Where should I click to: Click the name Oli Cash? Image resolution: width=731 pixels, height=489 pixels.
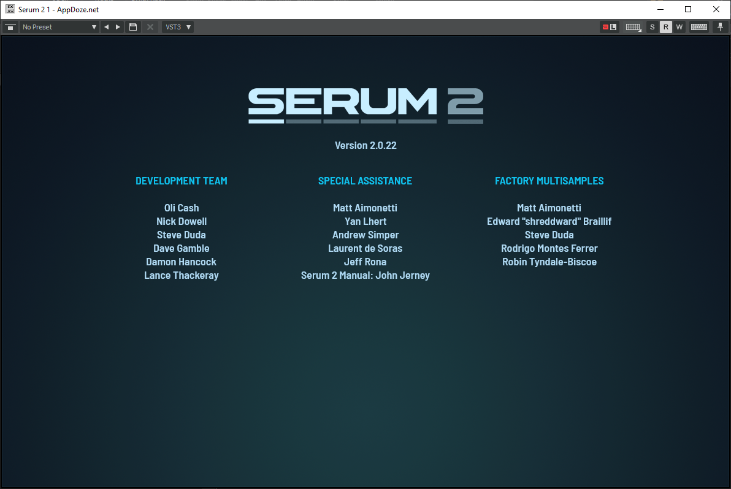[182, 208]
